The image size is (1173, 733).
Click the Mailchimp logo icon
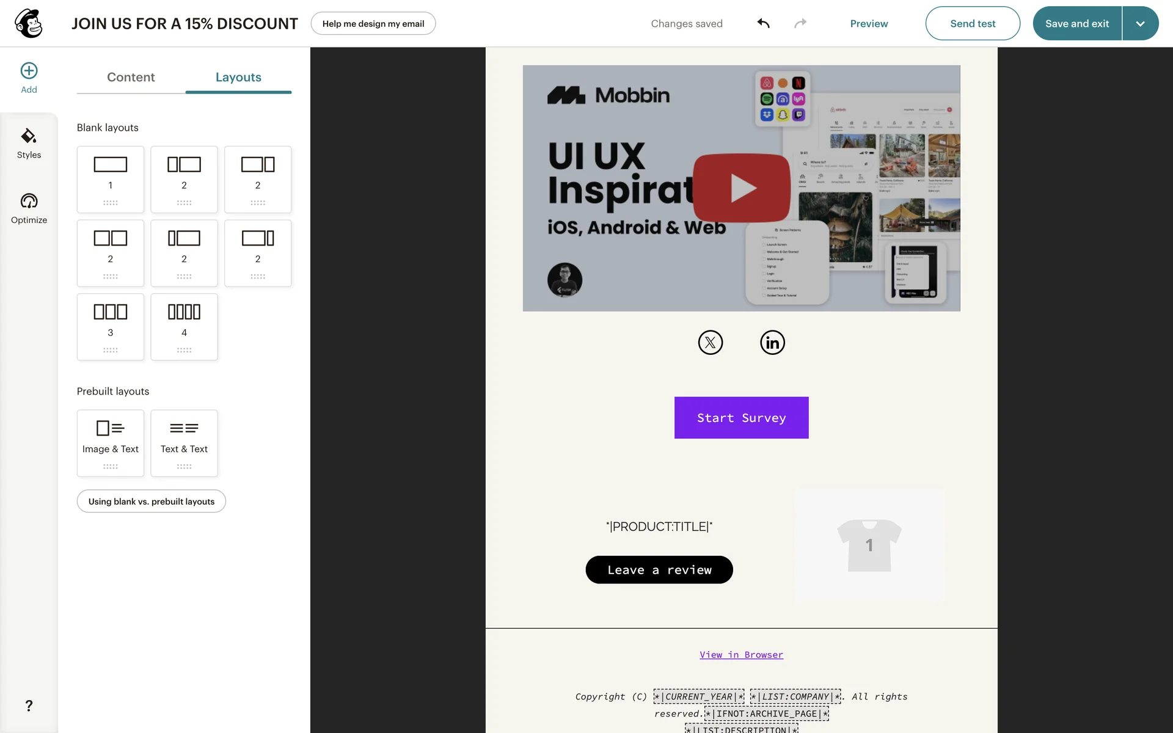(x=29, y=23)
